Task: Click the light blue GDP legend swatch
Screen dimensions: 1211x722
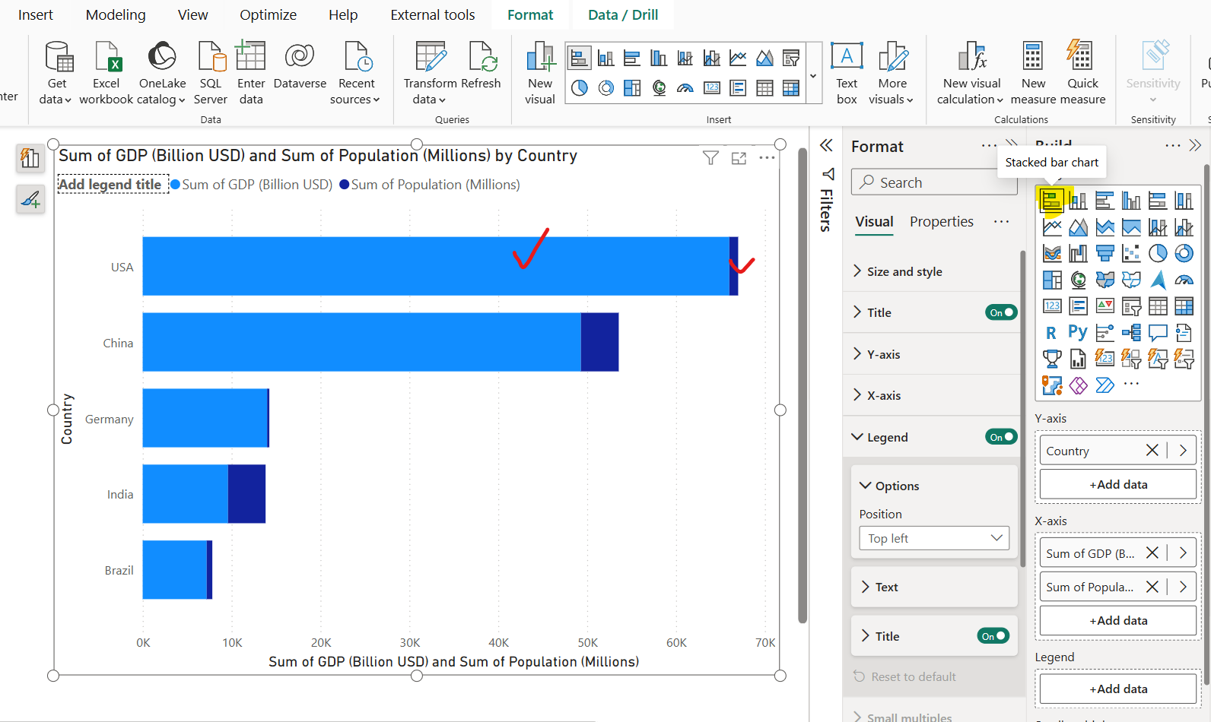Action: click(x=176, y=185)
